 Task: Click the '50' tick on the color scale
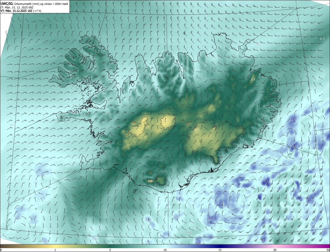(x=328, y=250)
